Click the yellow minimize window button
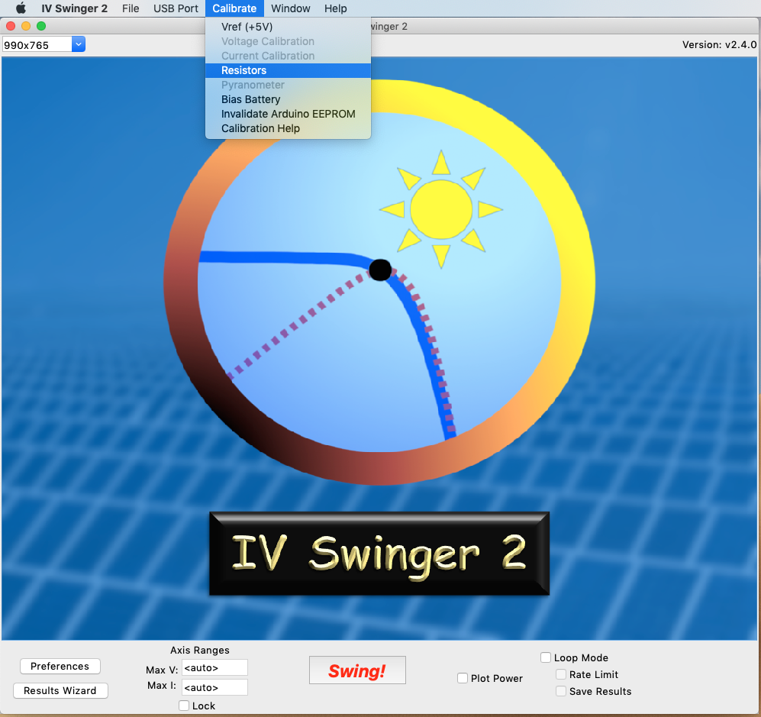The height and width of the screenshot is (717, 761). point(26,26)
